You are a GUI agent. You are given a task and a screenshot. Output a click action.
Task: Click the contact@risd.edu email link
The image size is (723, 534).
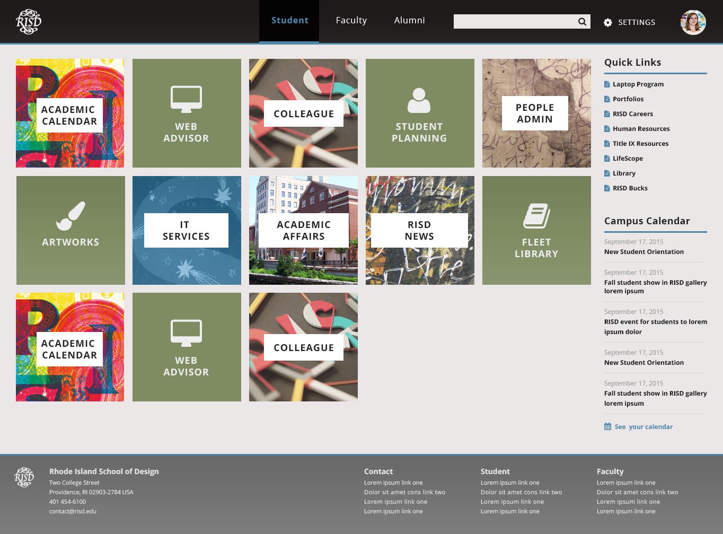(73, 512)
